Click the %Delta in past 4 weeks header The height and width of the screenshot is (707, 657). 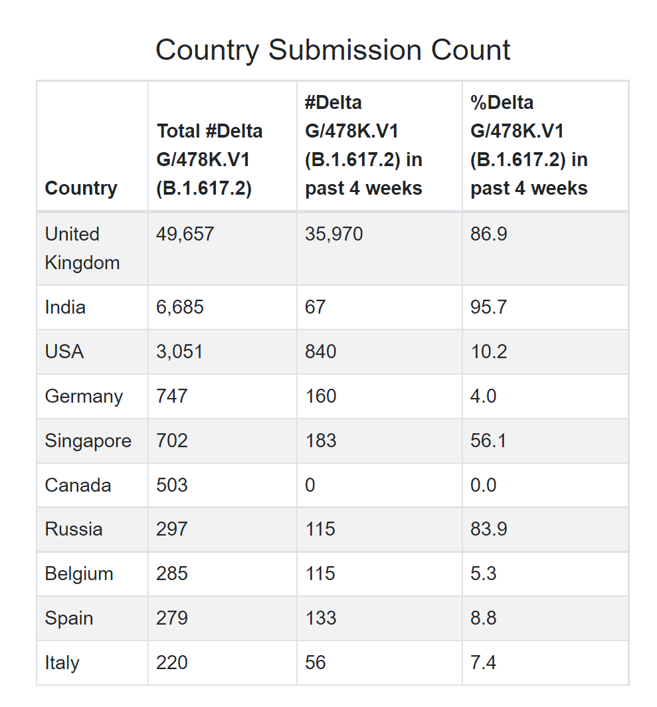click(529, 146)
